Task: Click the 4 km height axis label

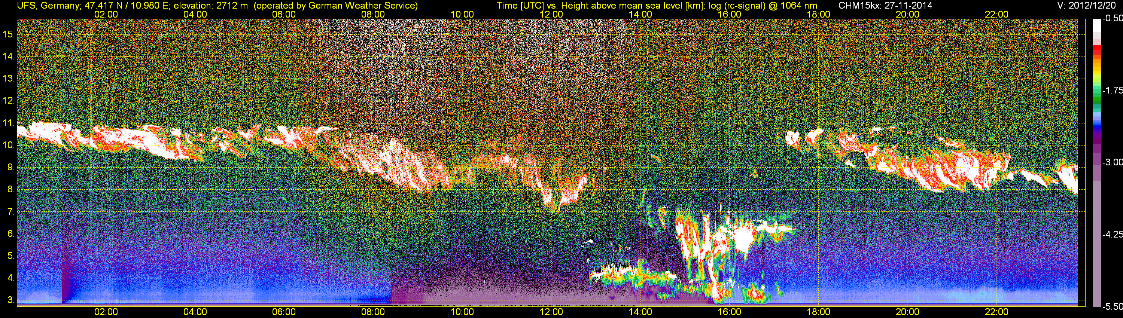Action: tap(10, 278)
